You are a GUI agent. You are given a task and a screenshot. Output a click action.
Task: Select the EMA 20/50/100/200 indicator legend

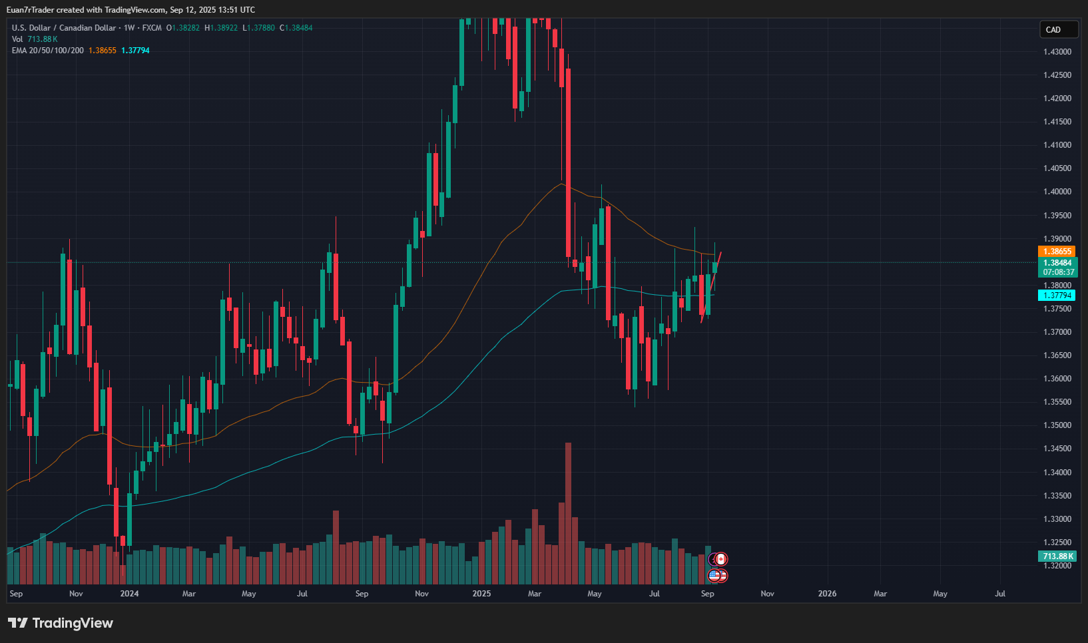[x=48, y=51]
